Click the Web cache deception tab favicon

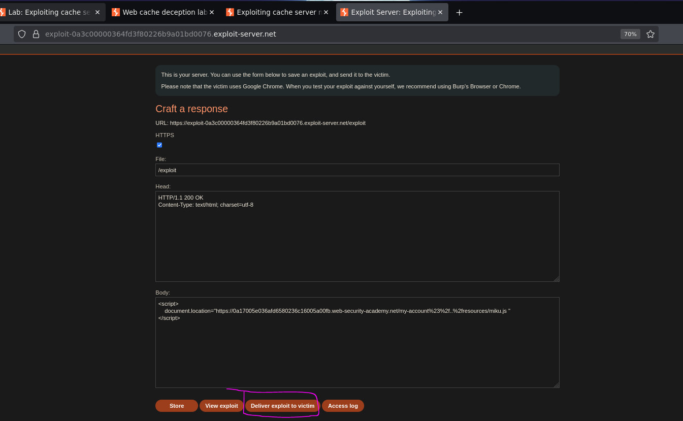[116, 12]
